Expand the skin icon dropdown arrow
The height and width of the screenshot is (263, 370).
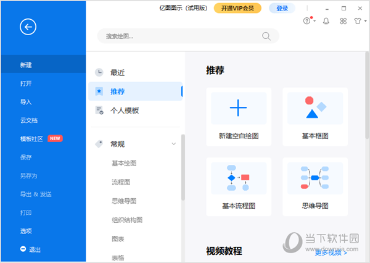(x=366, y=21)
